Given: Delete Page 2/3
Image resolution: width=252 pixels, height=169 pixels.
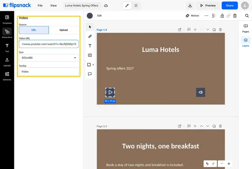Looking at the screenshot, I should click(220, 126).
